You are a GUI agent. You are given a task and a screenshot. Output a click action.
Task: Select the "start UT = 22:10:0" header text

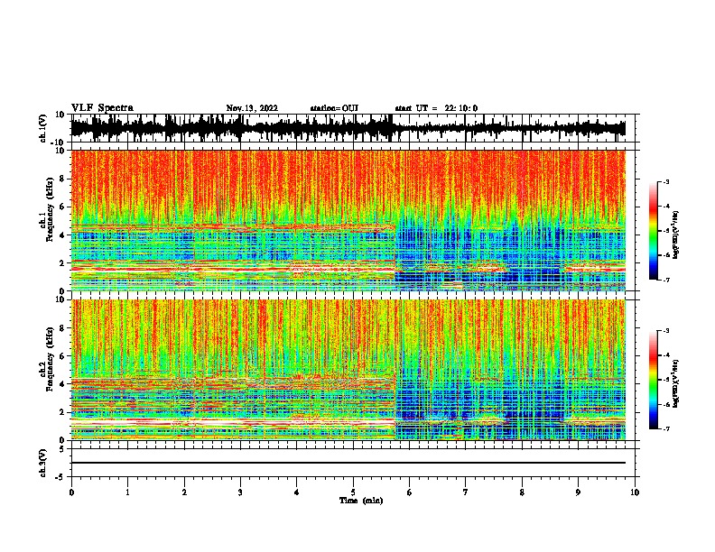[436, 108]
